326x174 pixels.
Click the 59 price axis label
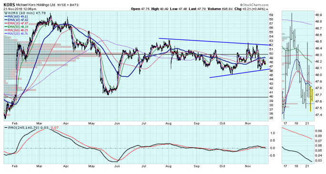pos(271,15)
